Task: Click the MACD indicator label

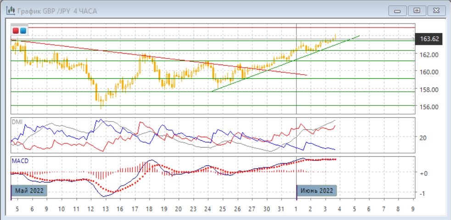Action: click(20, 160)
